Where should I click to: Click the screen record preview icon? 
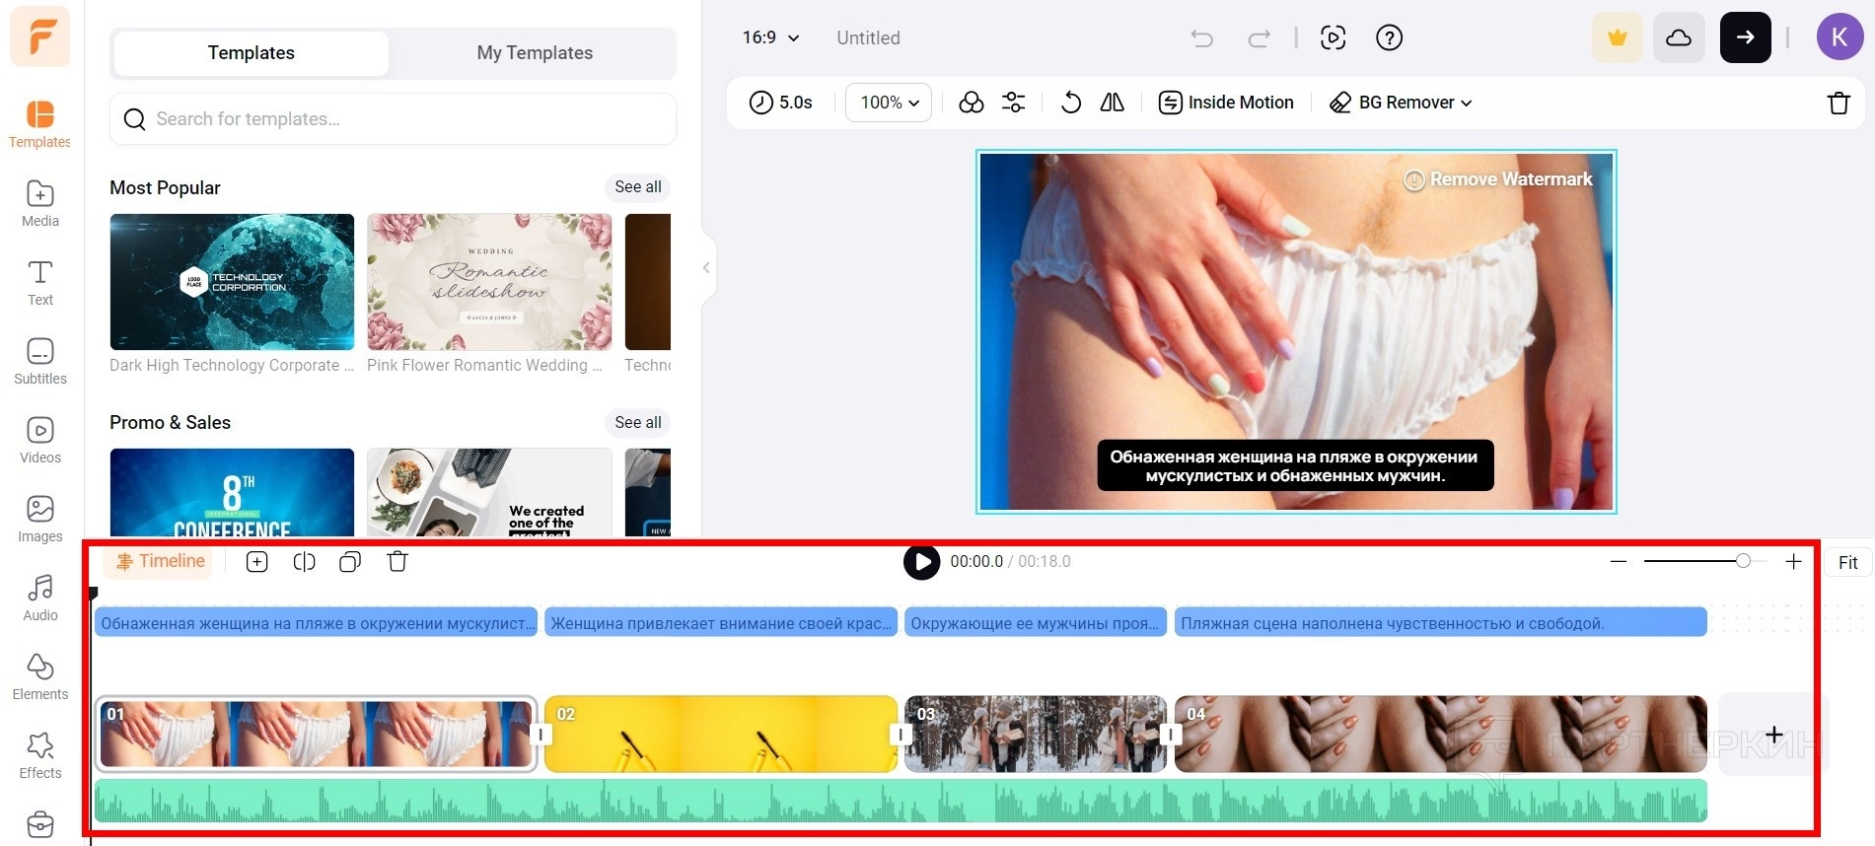1333,38
